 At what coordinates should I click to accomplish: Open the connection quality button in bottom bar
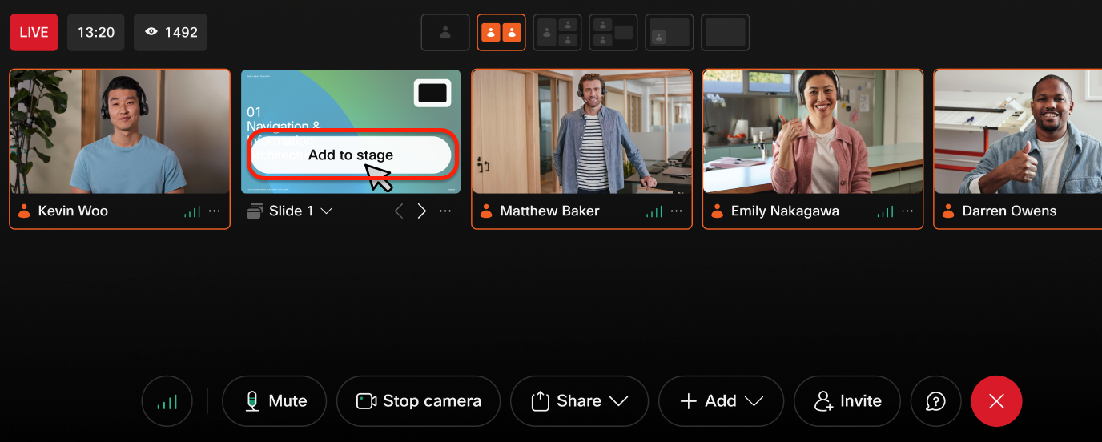click(x=167, y=401)
